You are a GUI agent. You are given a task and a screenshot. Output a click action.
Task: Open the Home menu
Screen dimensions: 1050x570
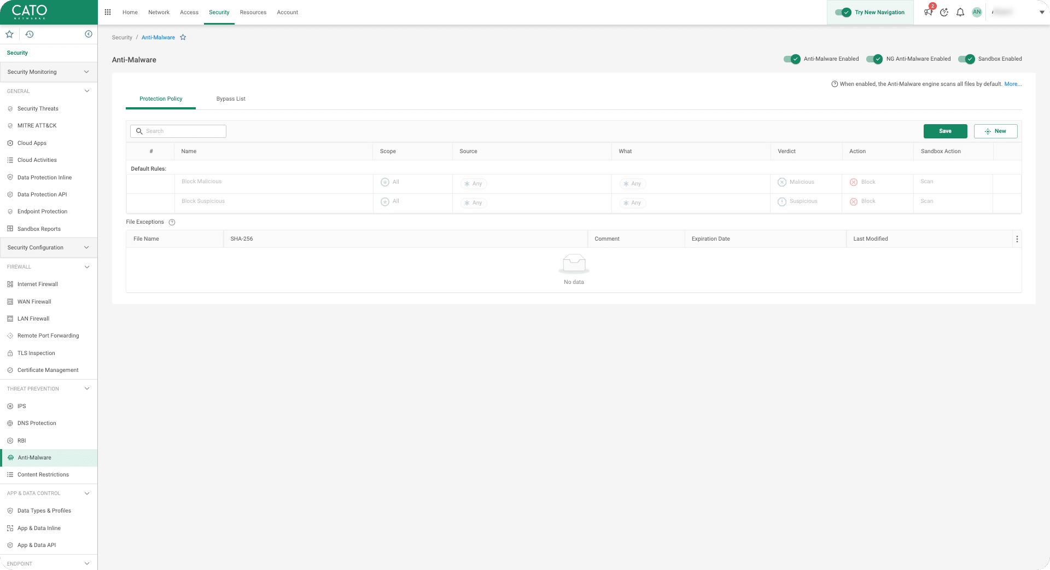pyautogui.click(x=130, y=12)
